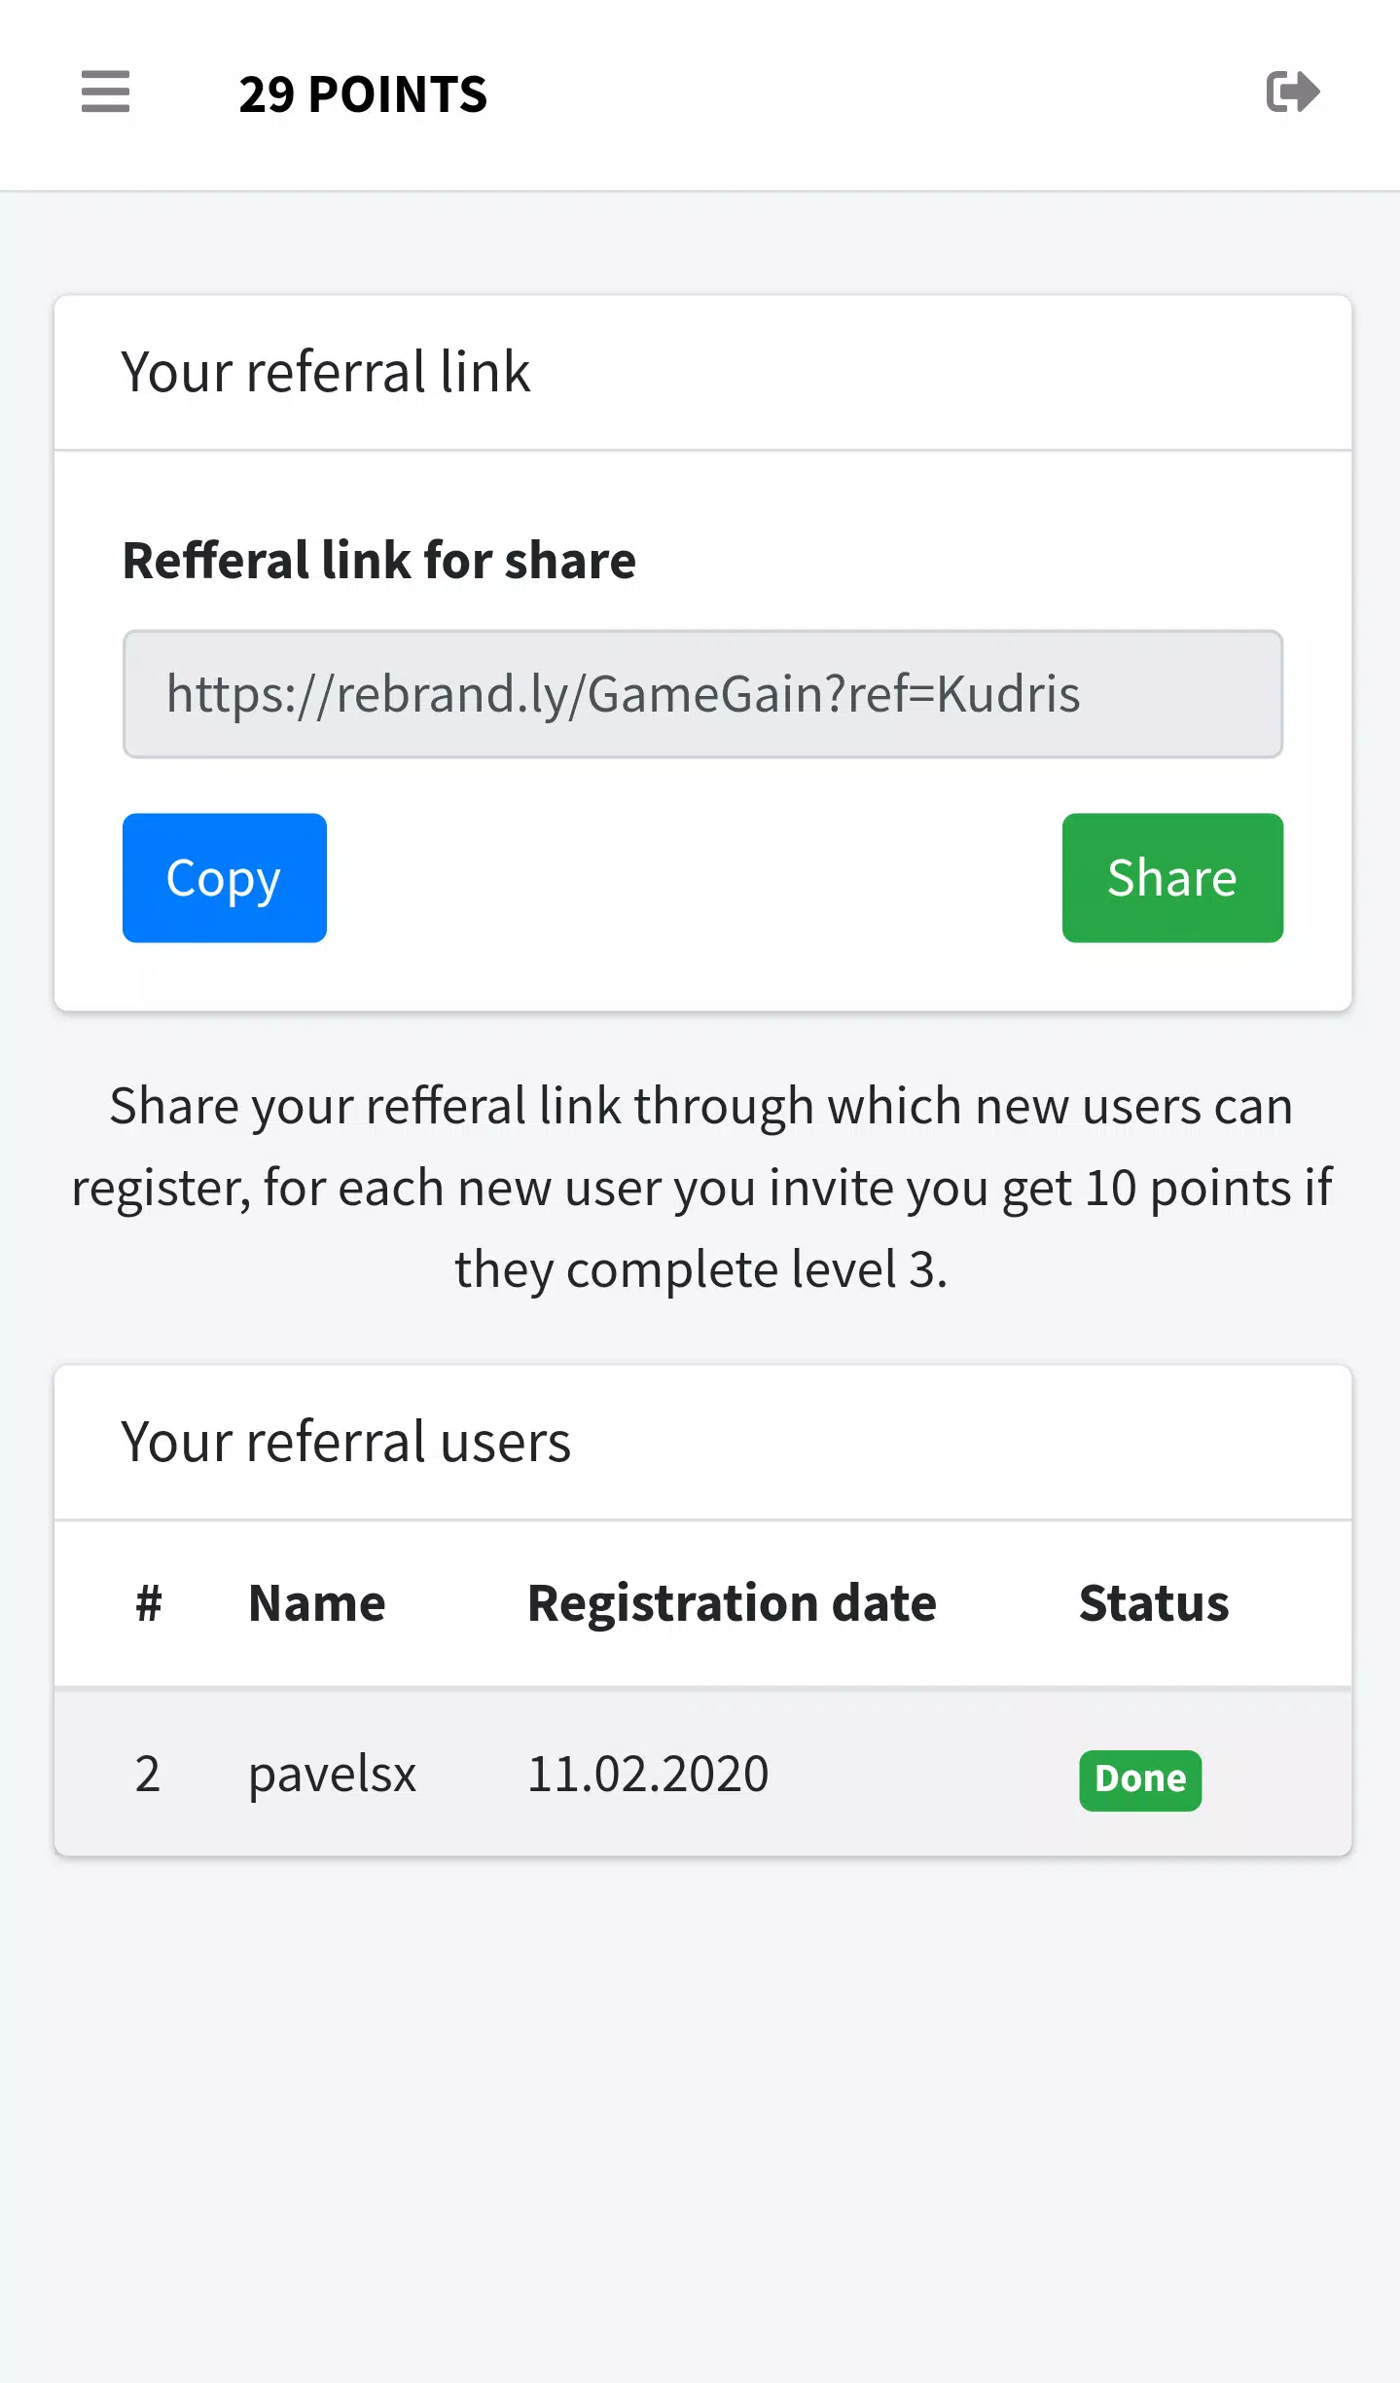Open the hamburger menu icon
The height and width of the screenshot is (2383, 1400).
coord(105,92)
